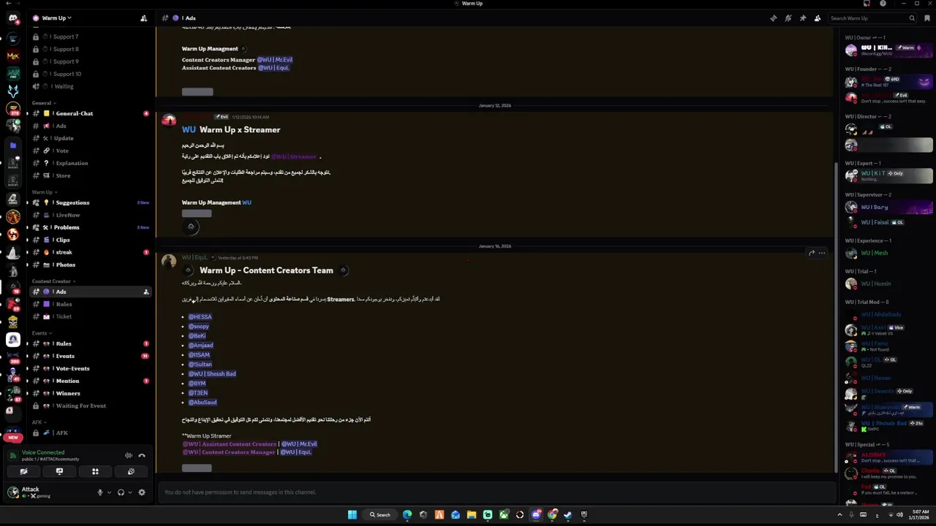Click the Search Warm Up field
936x526 pixels.
[873, 18]
